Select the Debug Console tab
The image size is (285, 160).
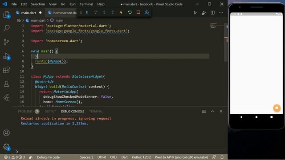coord(72,112)
